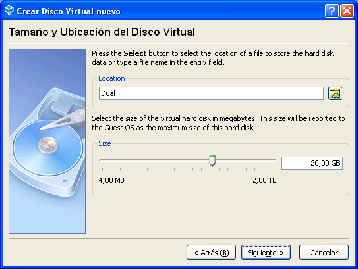This screenshot has height=269, width=358.
Task: Click the 2,00 TB maximum label
Action: 264,180
